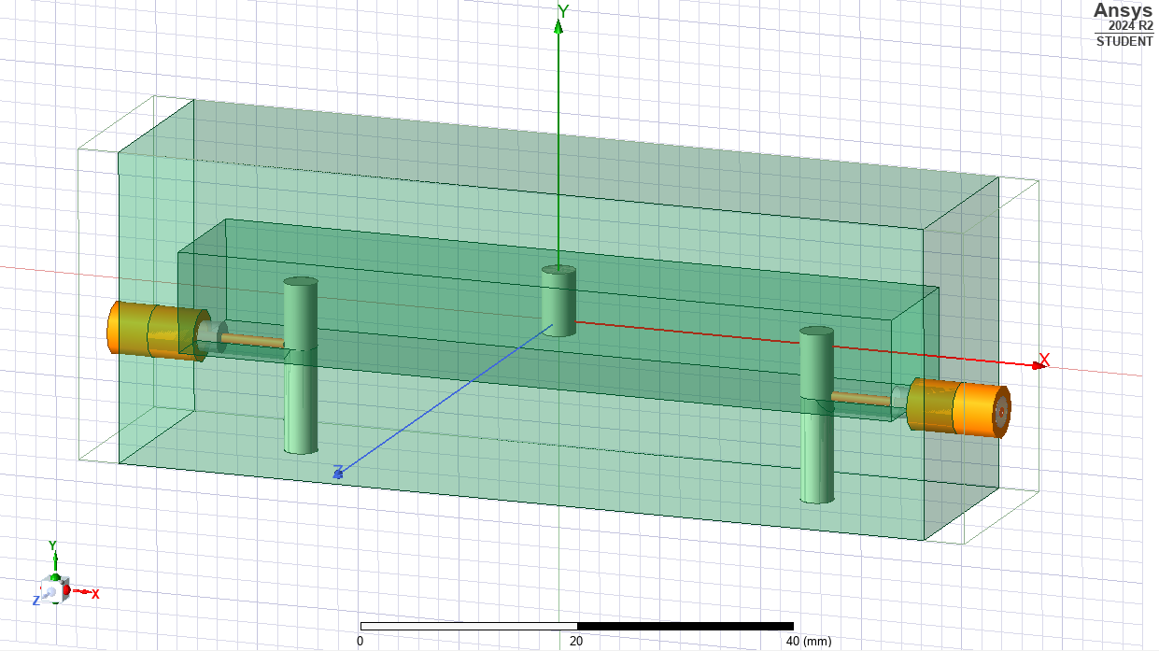
Task: Click the "40 (mm)" scale bar label
Action: pos(808,642)
